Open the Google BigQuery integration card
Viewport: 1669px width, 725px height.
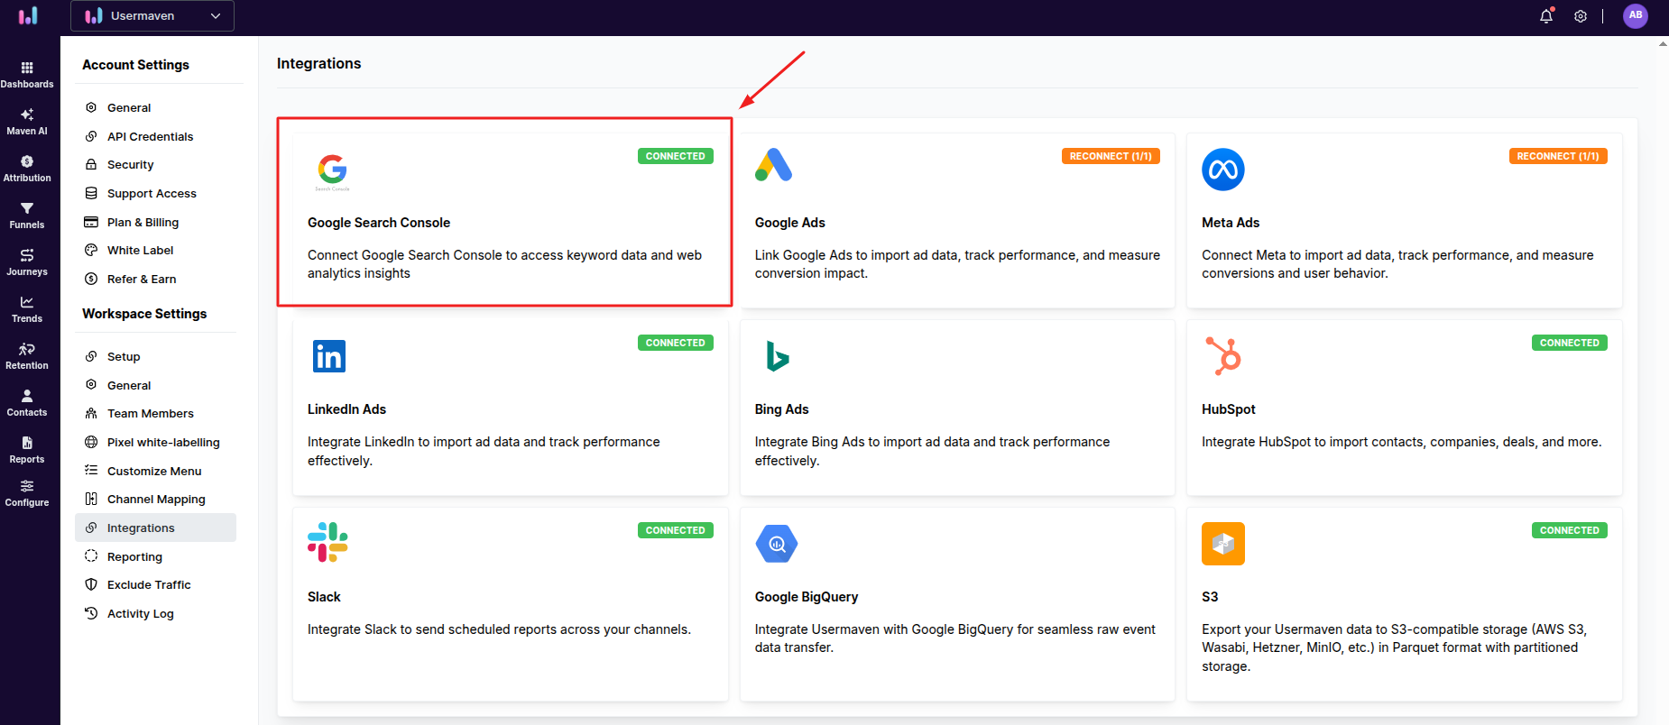956,603
